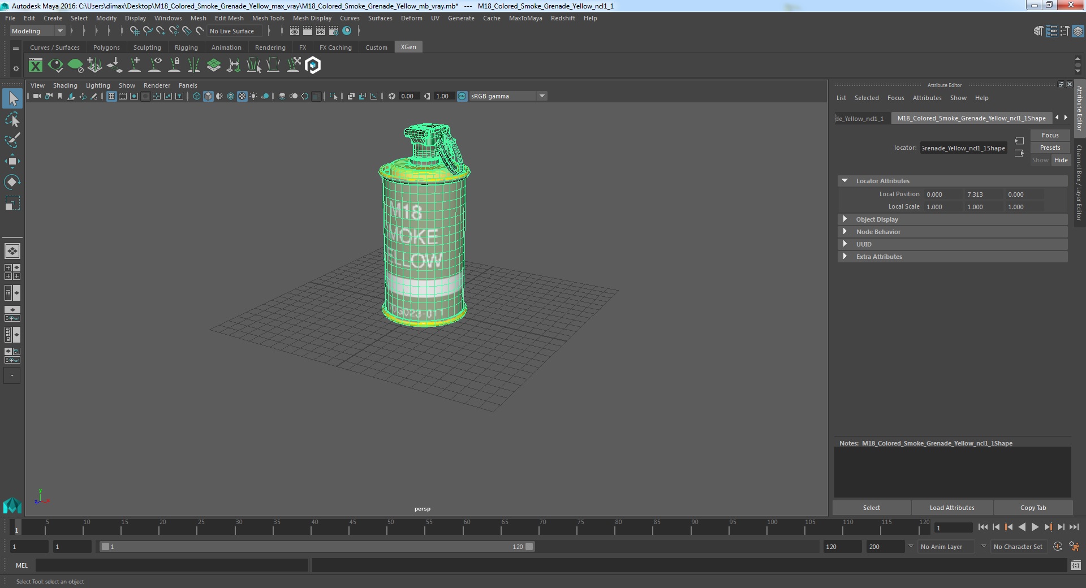
Task: Activate the Lasso select tool
Action: pos(12,119)
